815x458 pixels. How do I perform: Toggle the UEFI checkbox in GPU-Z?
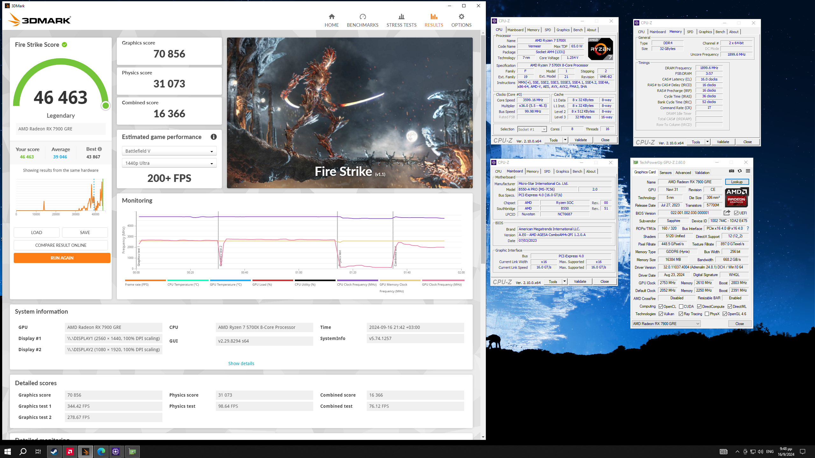pos(736,213)
